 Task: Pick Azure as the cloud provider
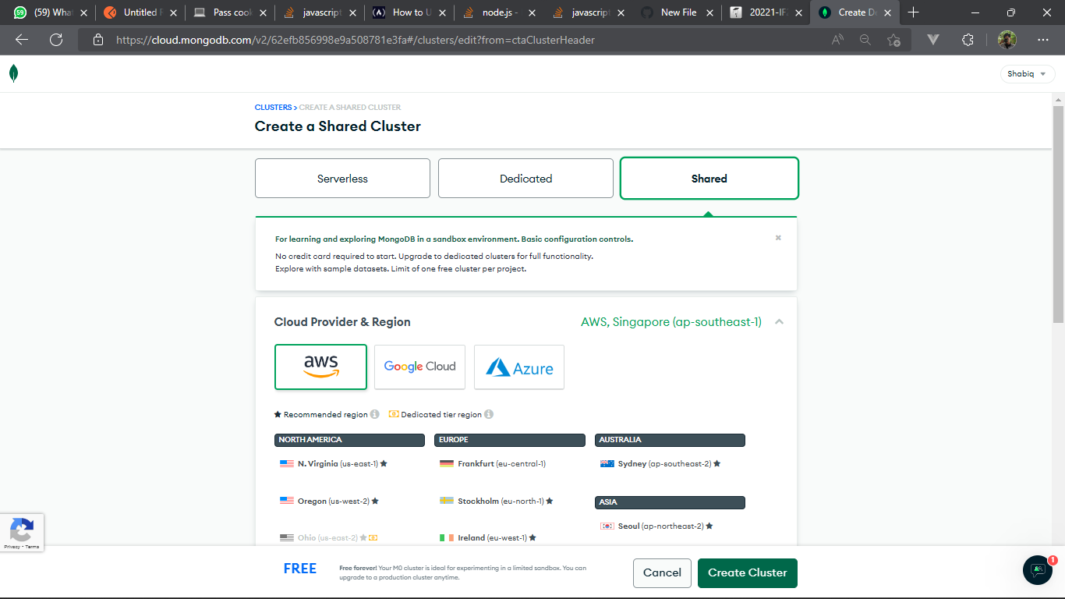pyautogui.click(x=518, y=367)
